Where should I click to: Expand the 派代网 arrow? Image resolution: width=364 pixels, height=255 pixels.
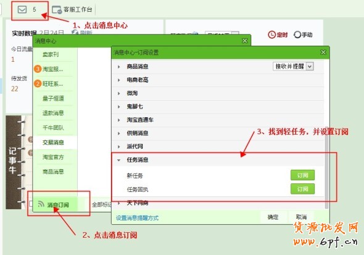point(119,147)
